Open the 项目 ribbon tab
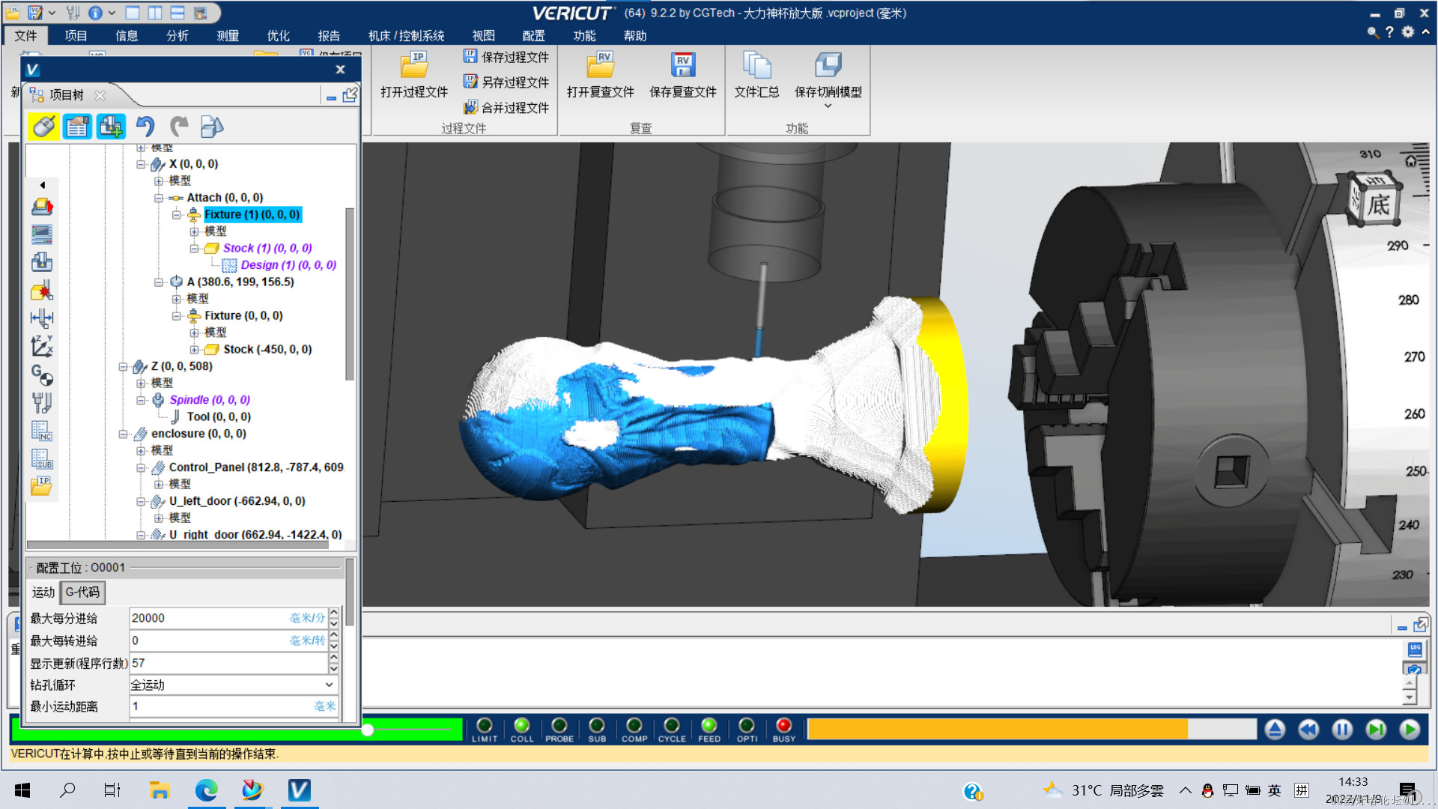The height and width of the screenshot is (809, 1438). (76, 35)
